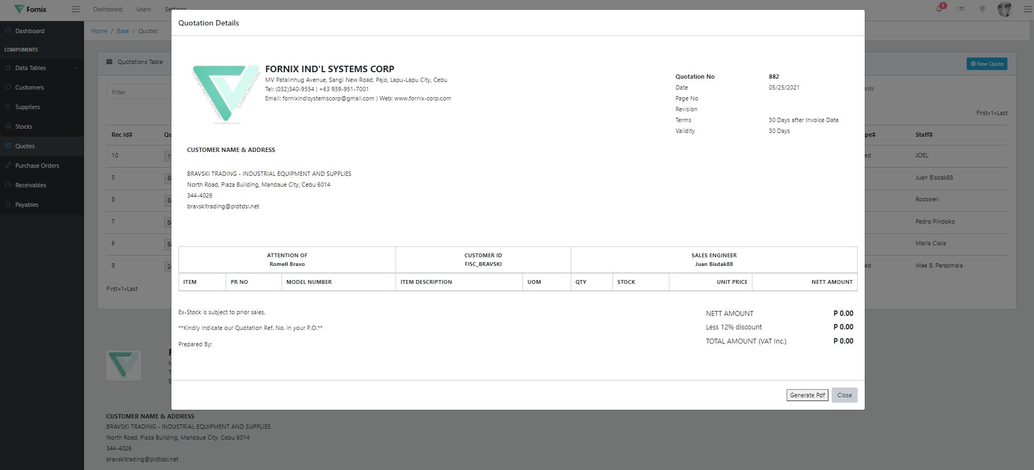Click the New Quote button
The image size is (1034, 470).
click(x=986, y=64)
